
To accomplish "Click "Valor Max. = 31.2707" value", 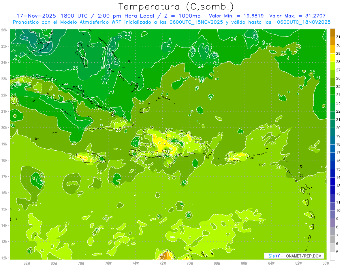I will point(298,16).
